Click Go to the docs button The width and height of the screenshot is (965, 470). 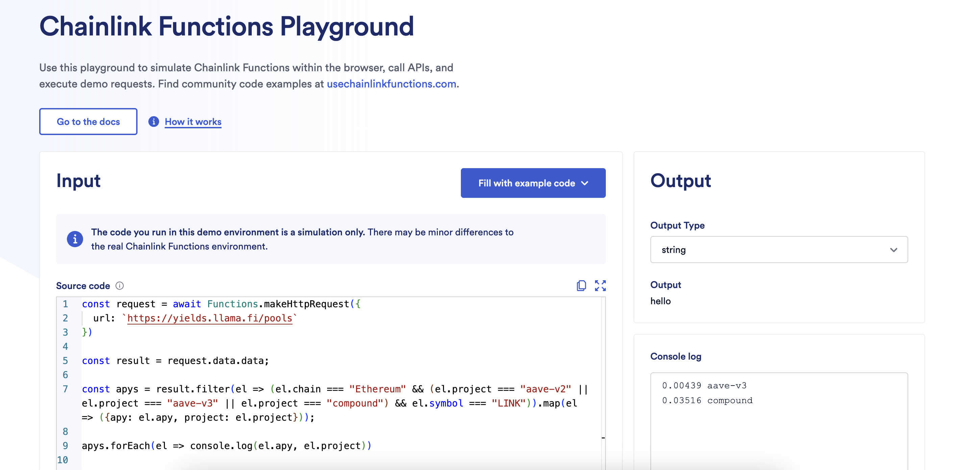pyautogui.click(x=89, y=122)
